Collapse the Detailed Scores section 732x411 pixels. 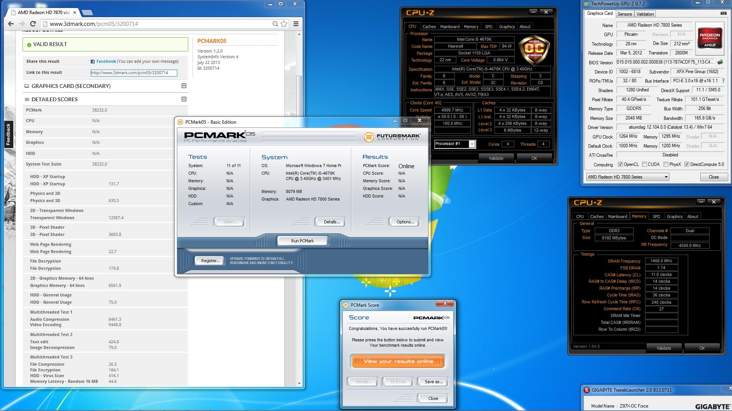coord(184,99)
